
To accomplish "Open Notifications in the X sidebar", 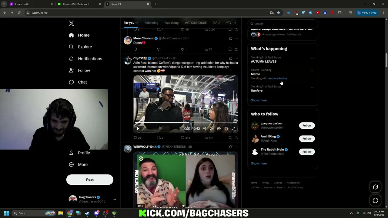I will tap(85, 59).
